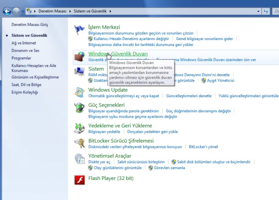Viewport: 279px width, 200px height.
Task: Click the Sistem computer monitor icon
Action: [x=79, y=72]
